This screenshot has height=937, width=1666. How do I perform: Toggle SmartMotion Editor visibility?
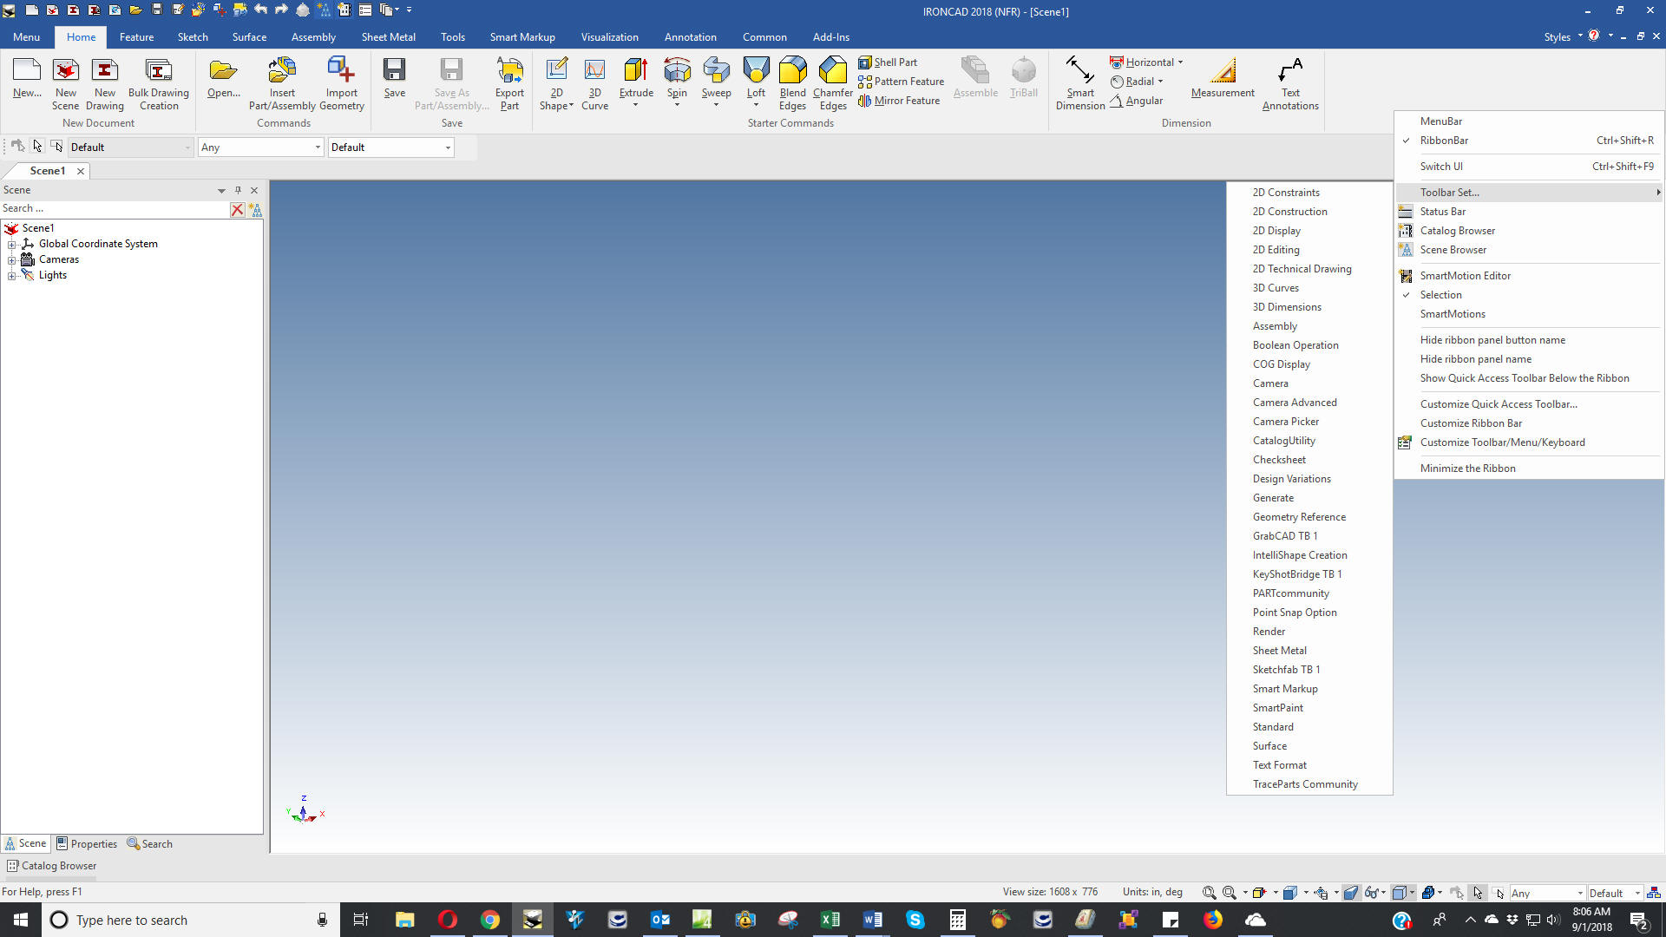click(1529, 276)
